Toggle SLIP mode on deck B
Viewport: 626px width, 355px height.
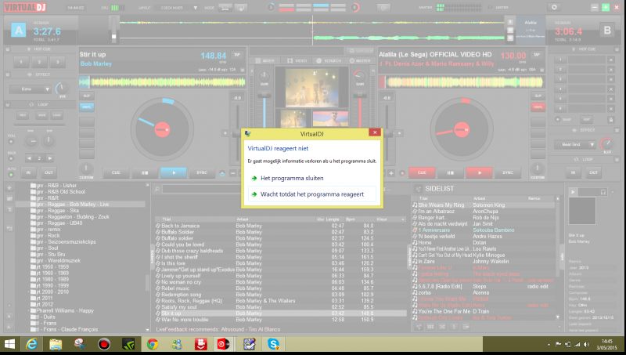[538, 96]
